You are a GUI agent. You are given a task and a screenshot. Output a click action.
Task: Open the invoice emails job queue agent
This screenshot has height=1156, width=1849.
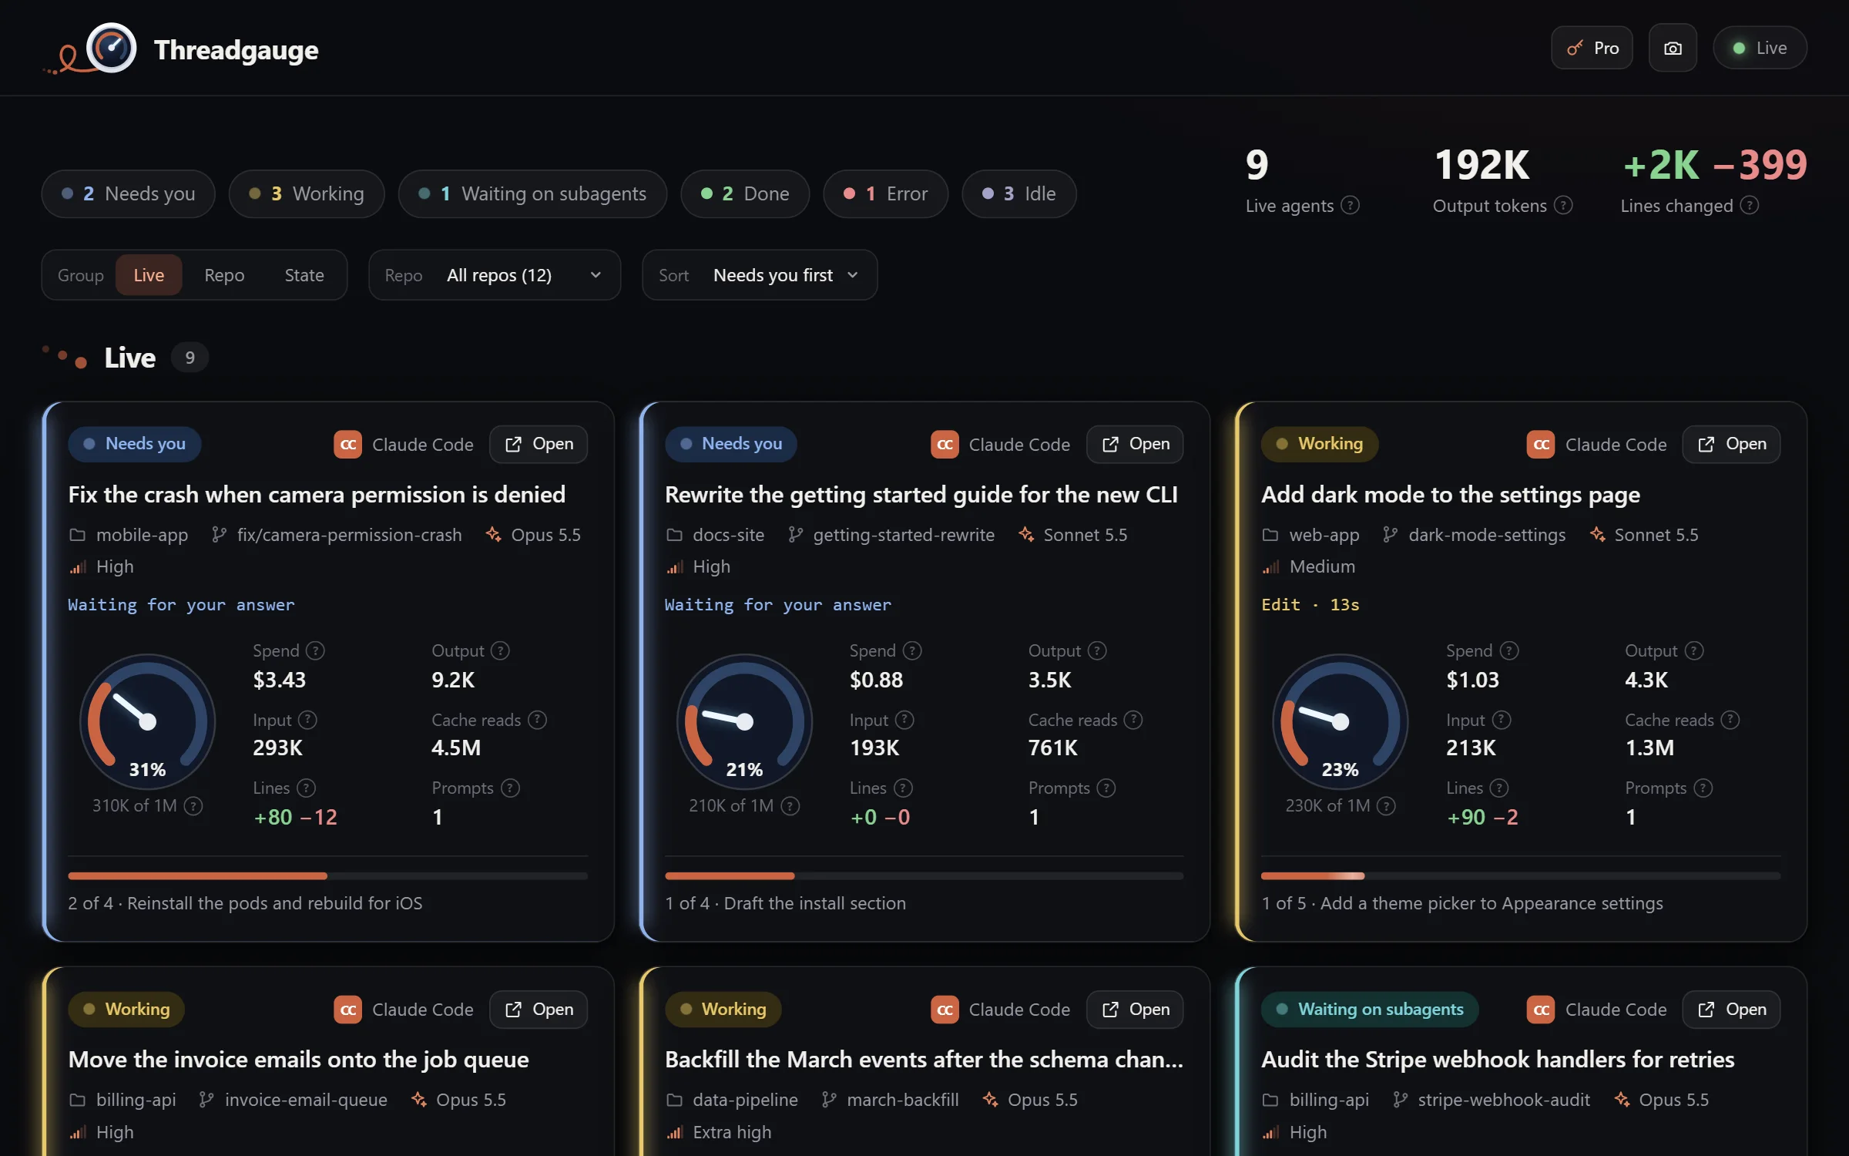coord(539,1010)
